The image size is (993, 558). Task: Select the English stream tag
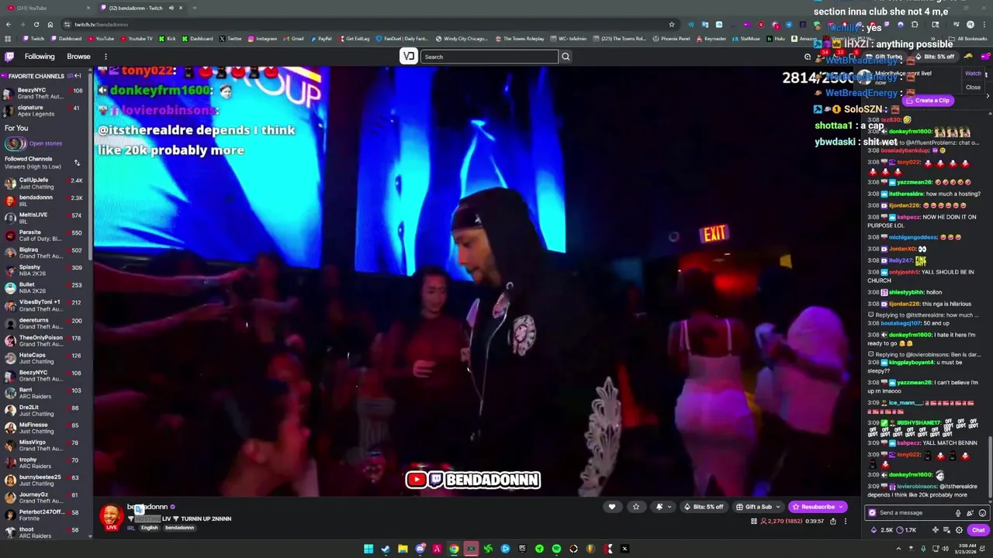tap(150, 528)
